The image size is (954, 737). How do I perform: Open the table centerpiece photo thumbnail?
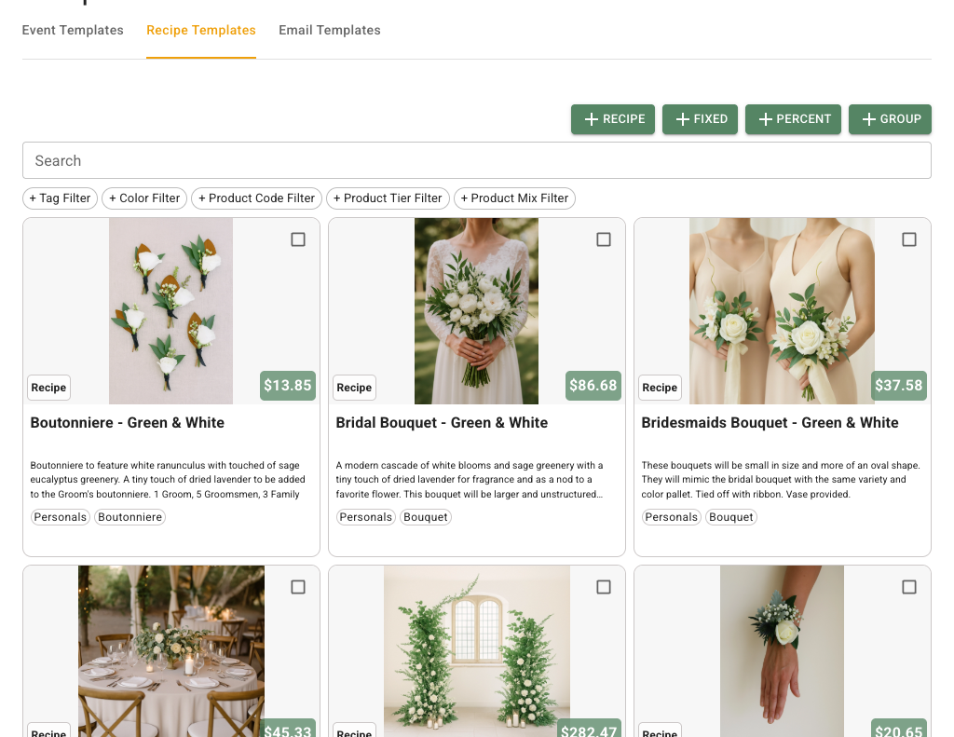(x=171, y=651)
